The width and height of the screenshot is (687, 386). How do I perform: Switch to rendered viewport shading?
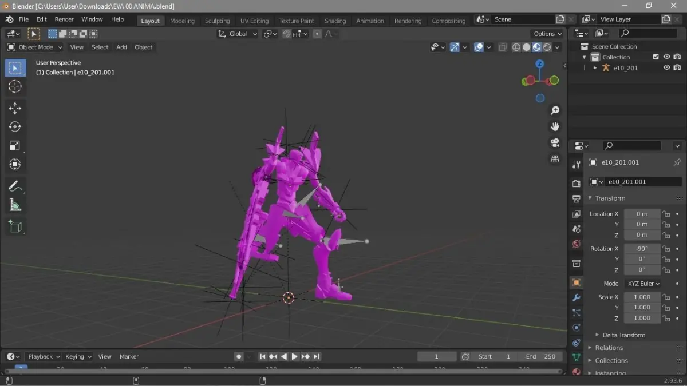tap(547, 47)
